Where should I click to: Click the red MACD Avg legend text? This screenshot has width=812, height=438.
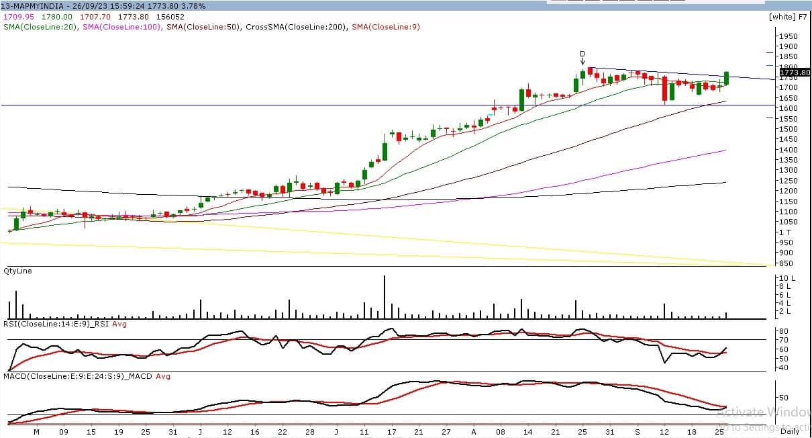[163, 376]
